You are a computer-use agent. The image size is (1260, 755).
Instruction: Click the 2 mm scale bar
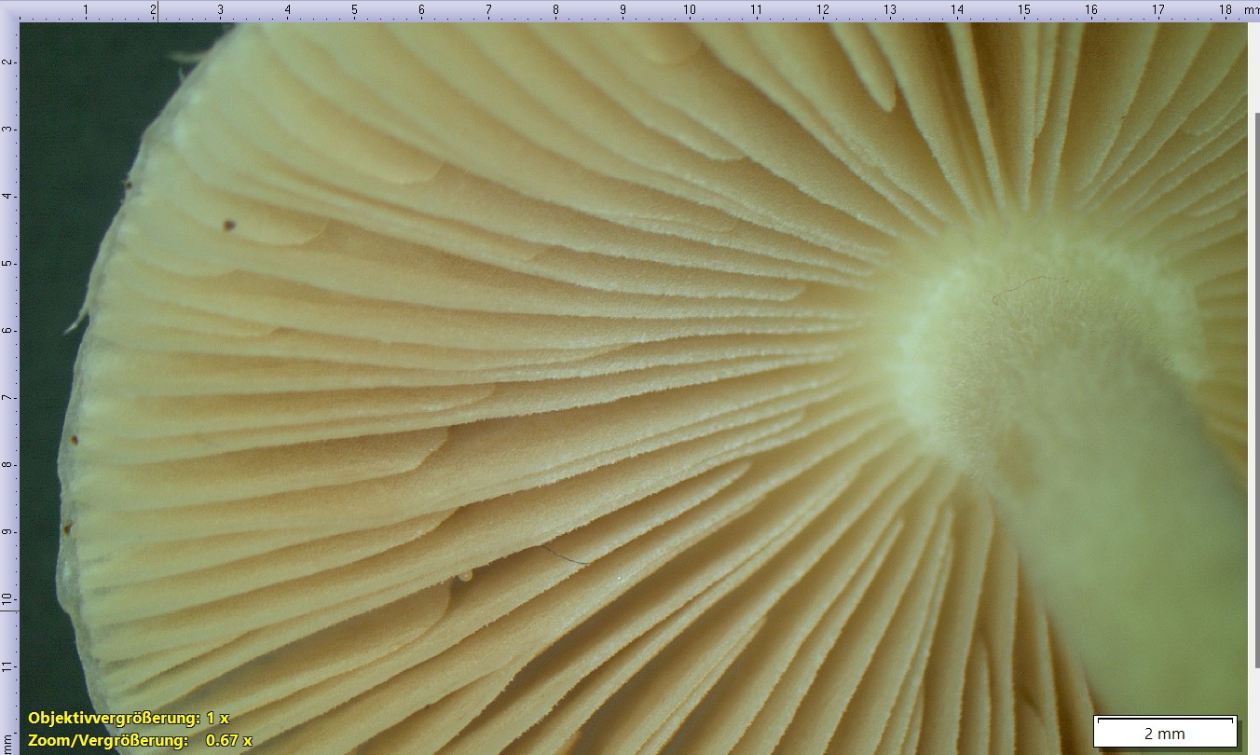tap(1165, 732)
